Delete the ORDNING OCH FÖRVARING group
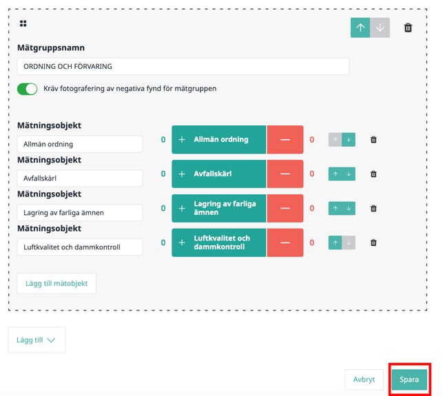This screenshot has width=443, height=396. [x=408, y=28]
